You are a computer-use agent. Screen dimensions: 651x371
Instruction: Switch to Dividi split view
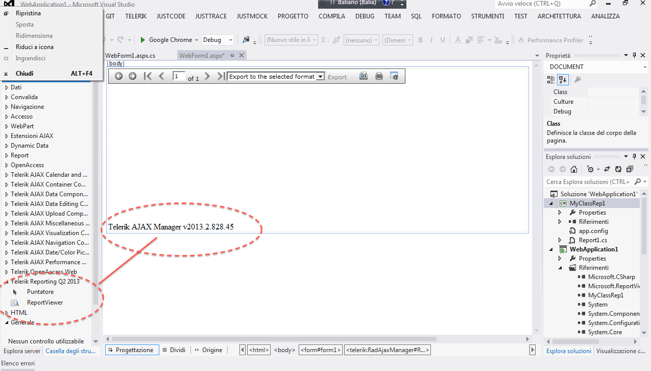click(x=174, y=350)
